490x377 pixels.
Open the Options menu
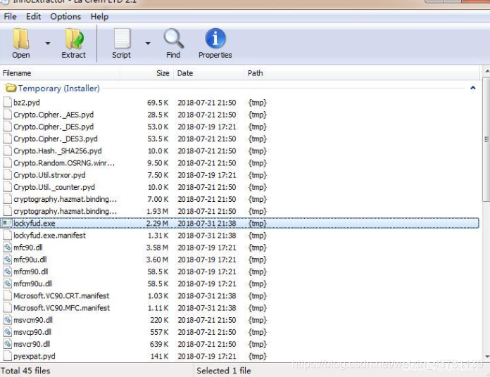[x=65, y=16]
